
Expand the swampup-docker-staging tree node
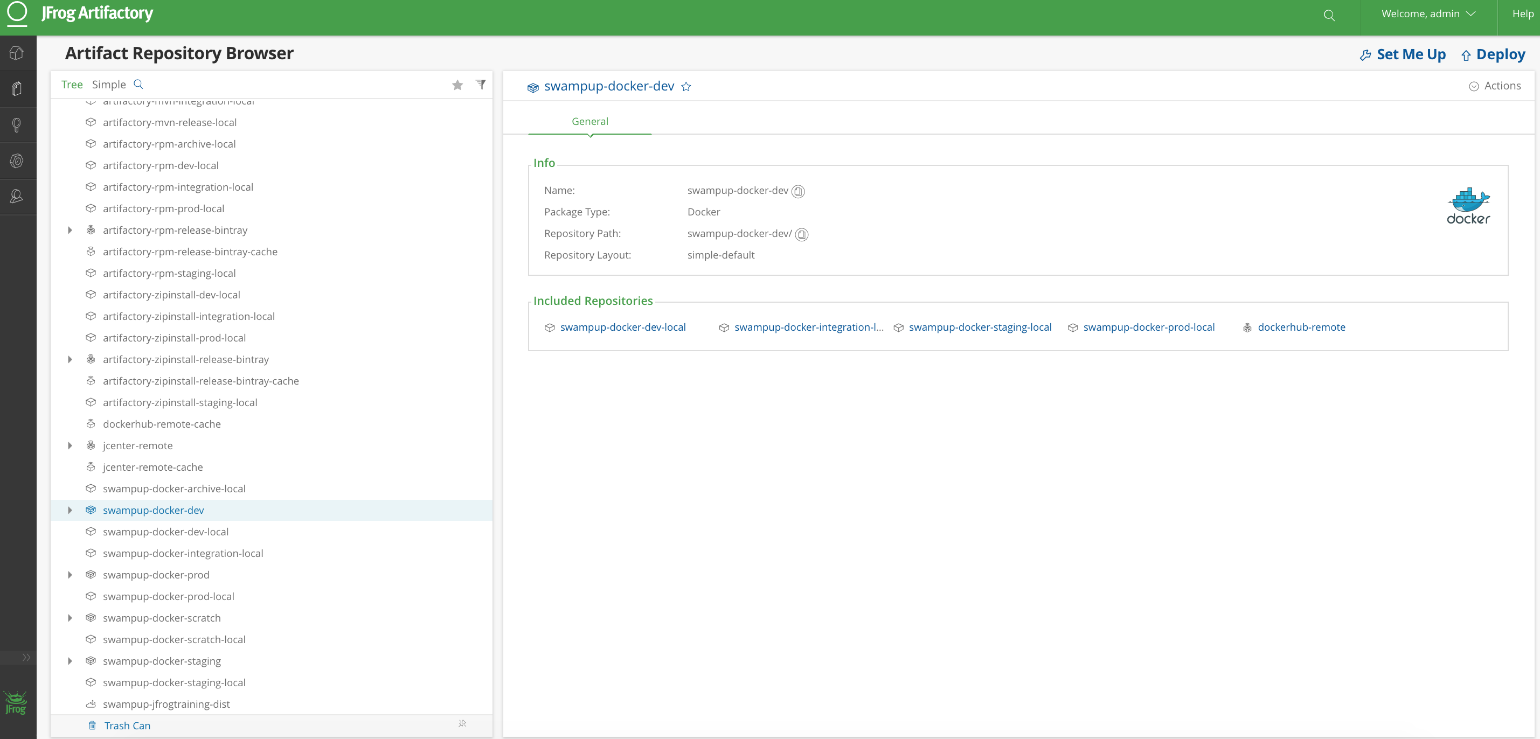point(70,661)
